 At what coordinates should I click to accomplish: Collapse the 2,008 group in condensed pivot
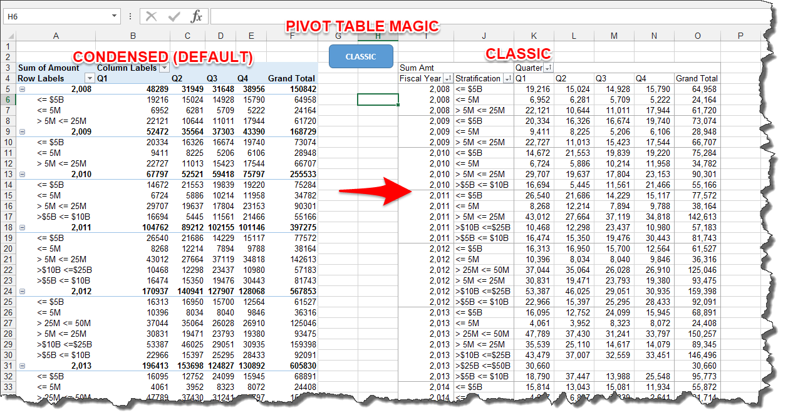click(21, 90)
